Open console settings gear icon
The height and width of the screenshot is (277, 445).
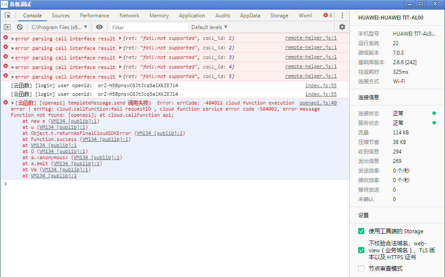tap(342, 27)
